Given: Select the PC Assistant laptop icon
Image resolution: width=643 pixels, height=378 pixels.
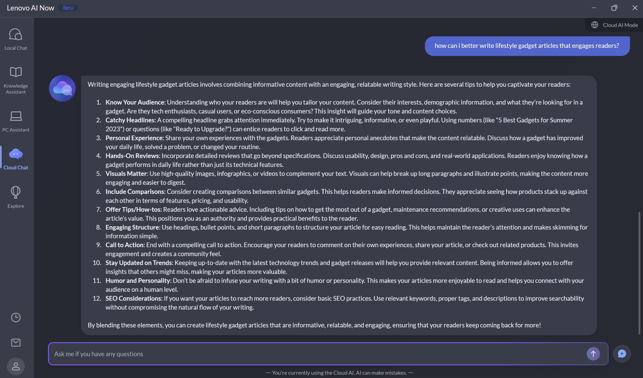Looking at the screenshot, I should [x=16, y=116].
